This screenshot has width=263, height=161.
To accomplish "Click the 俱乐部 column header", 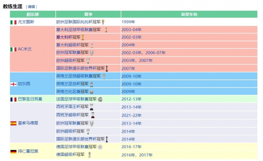I will (33, 14).
